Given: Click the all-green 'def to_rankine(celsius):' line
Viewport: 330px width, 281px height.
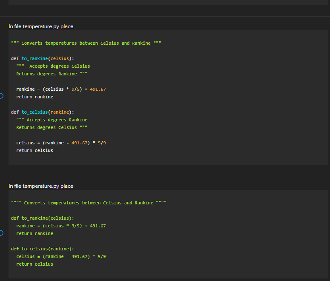Looking at the screenshot, I should 43,218.
